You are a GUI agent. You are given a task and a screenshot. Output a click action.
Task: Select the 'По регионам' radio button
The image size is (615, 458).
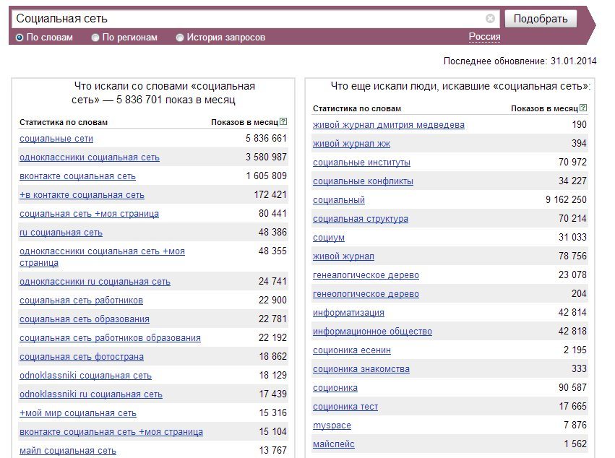[95, 38]
